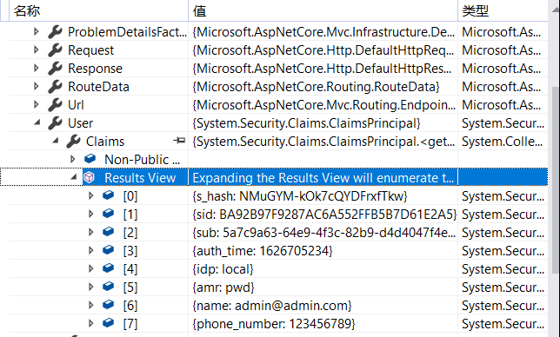The image size is (560, 337).
Task: Collapse the Results View node
Action: [x=74, y=177]
